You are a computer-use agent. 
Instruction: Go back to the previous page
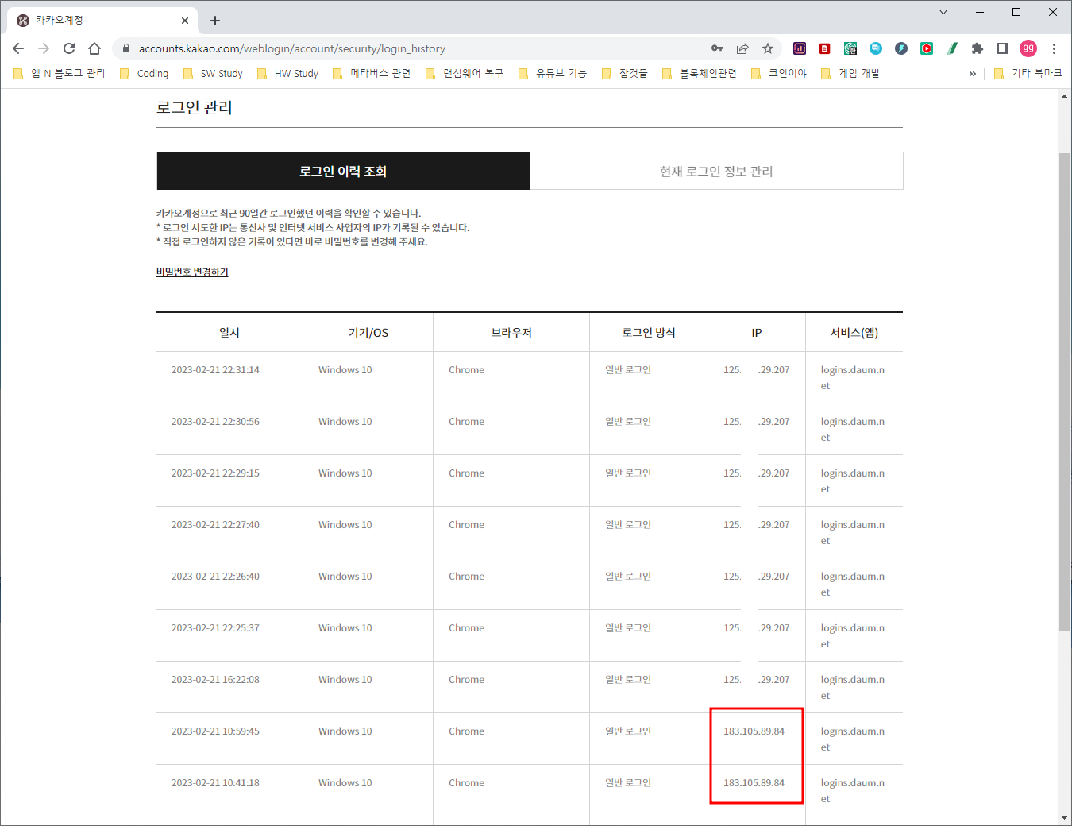pos(18,48)
